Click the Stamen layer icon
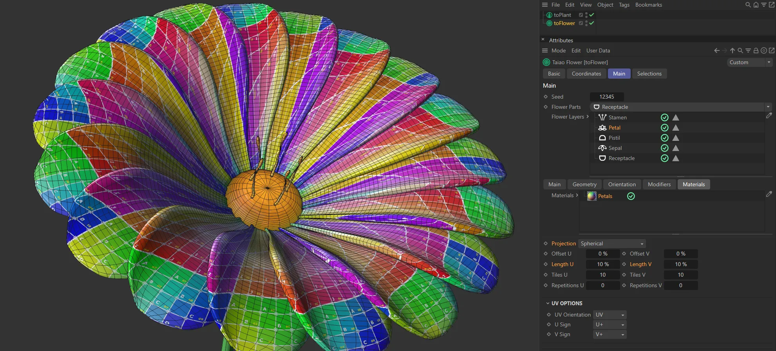Viewport: 776px width, 351px height. click(602, 117)
